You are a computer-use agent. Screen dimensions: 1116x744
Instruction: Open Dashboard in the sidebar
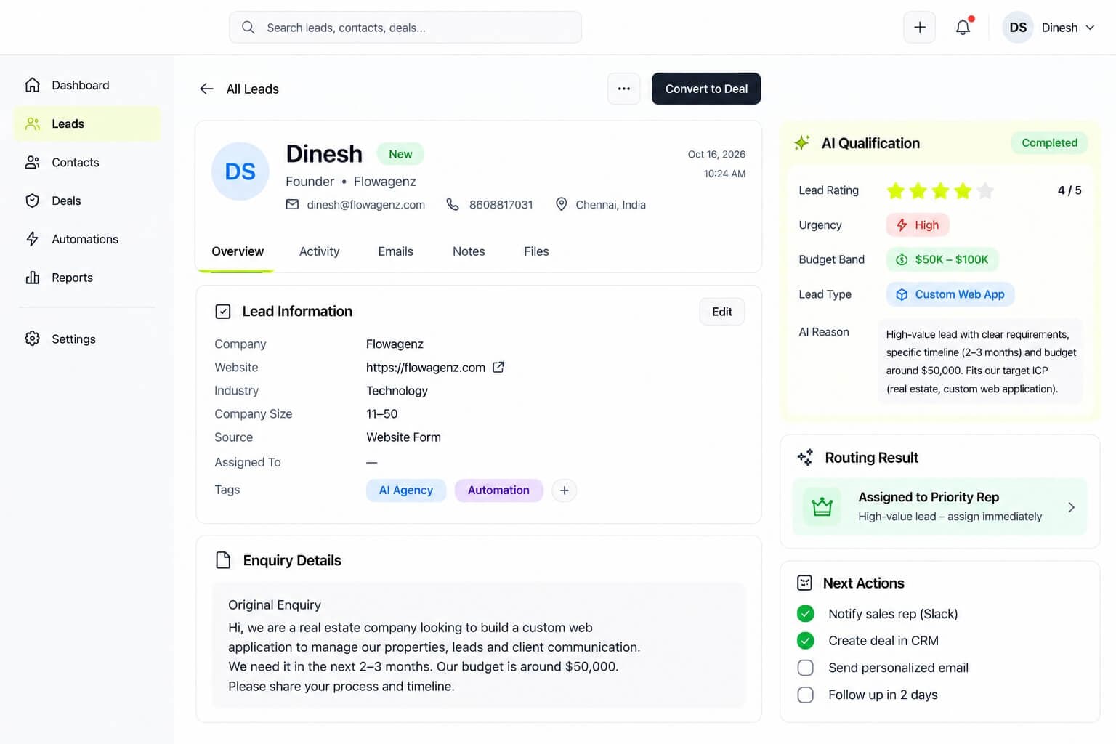[86, 85]
